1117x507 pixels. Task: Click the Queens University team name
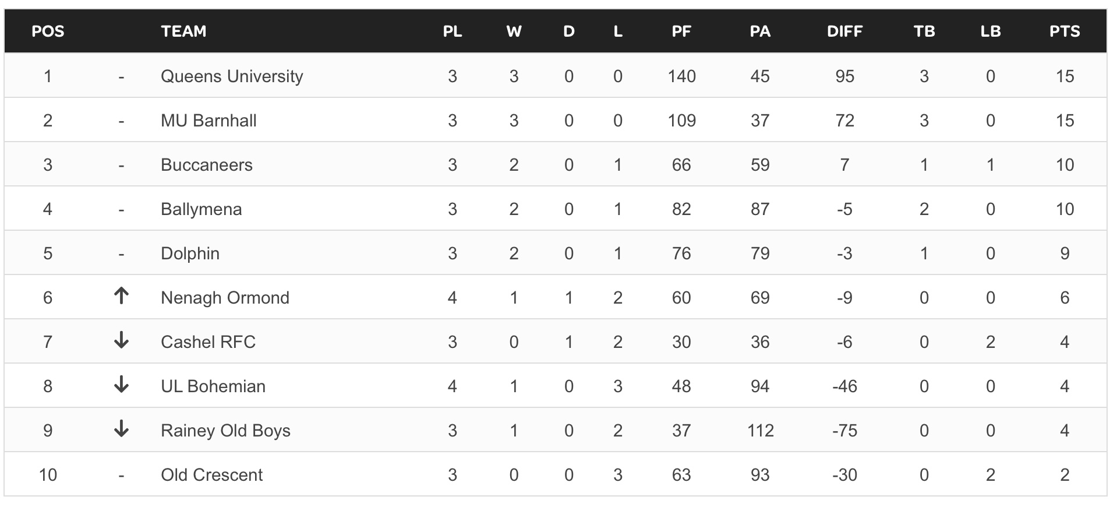point(232,76)
